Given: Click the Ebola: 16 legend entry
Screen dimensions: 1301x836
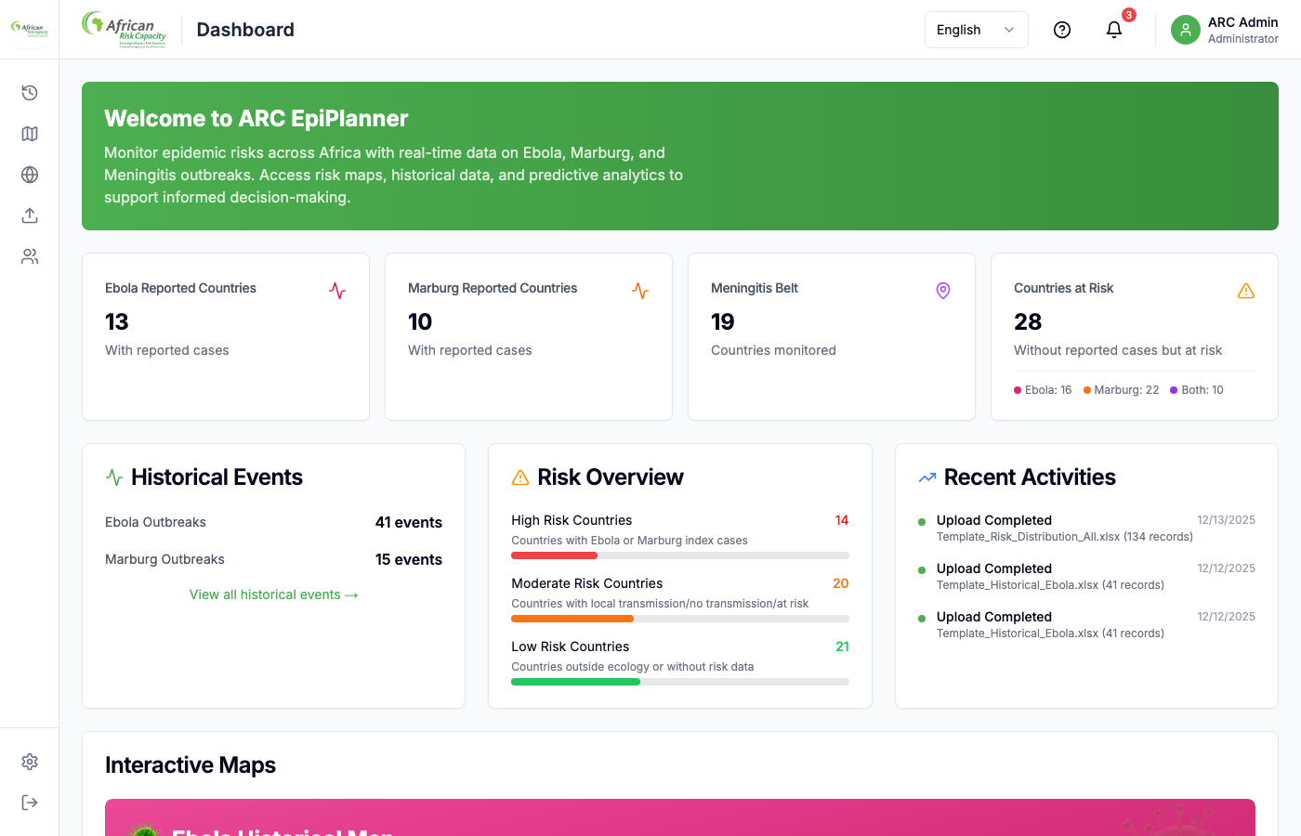Looking at the screenshot, I should 1043,390.
